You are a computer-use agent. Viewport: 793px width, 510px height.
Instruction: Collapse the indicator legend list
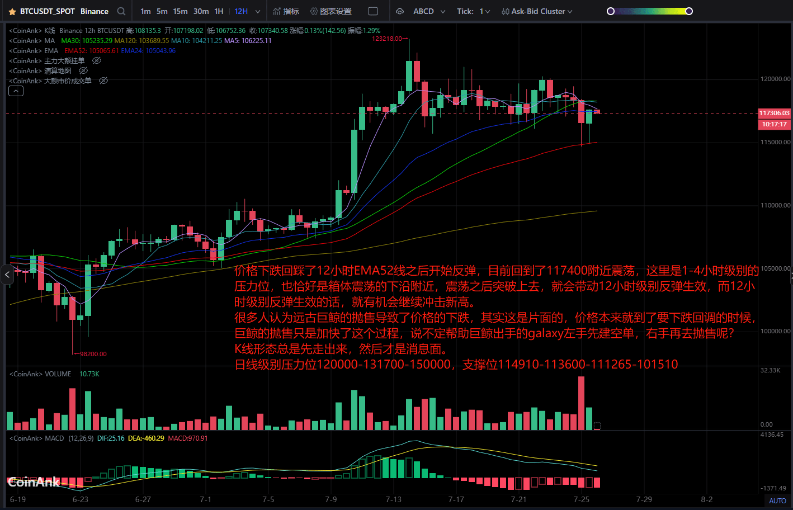pyautogui.click(x=16, y=91)
